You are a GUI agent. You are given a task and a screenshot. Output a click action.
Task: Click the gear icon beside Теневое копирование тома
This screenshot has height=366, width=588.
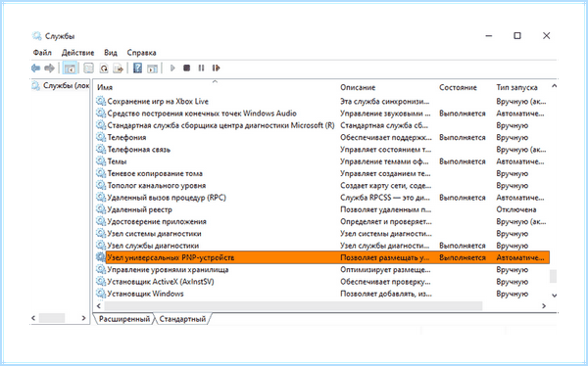coord(101,173)
